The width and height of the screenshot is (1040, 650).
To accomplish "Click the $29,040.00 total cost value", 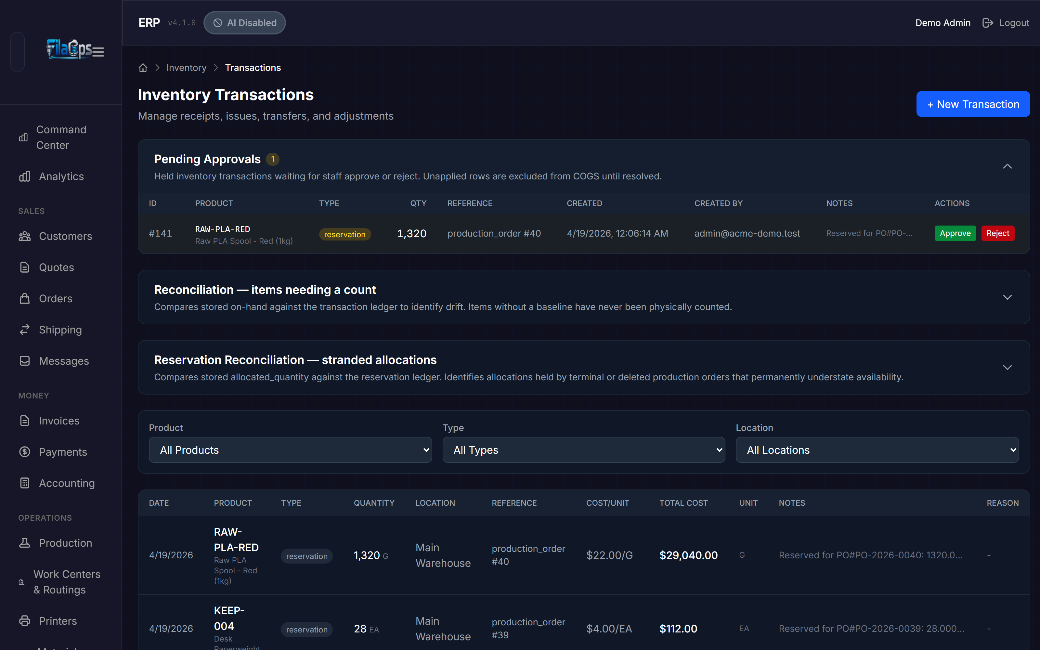I will [x=688, y=555].
